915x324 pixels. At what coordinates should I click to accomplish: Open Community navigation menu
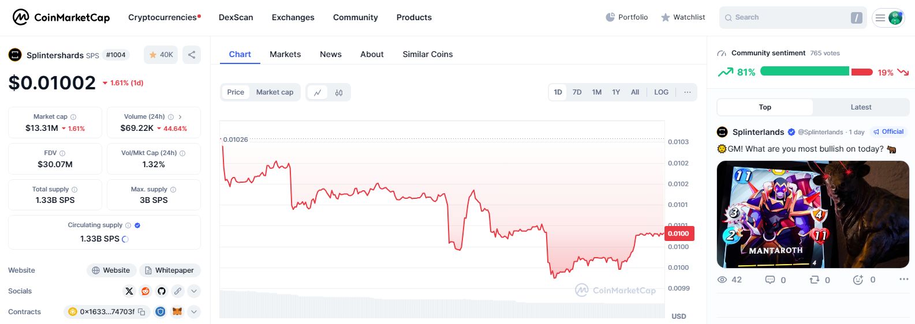(x=355, y=17)
